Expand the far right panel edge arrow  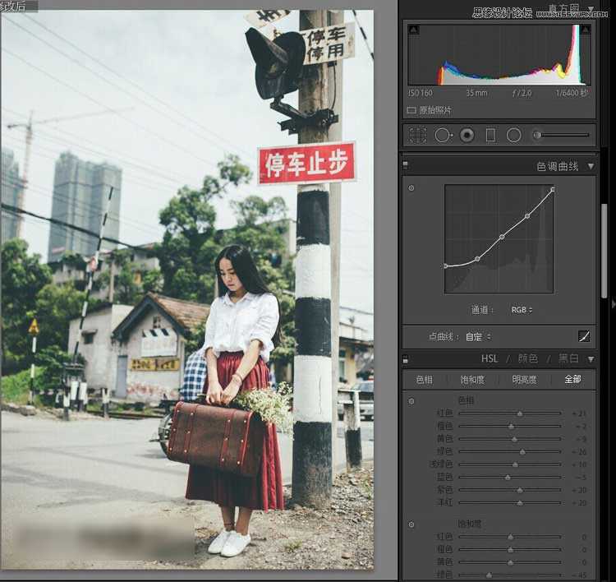coord(614,304)
